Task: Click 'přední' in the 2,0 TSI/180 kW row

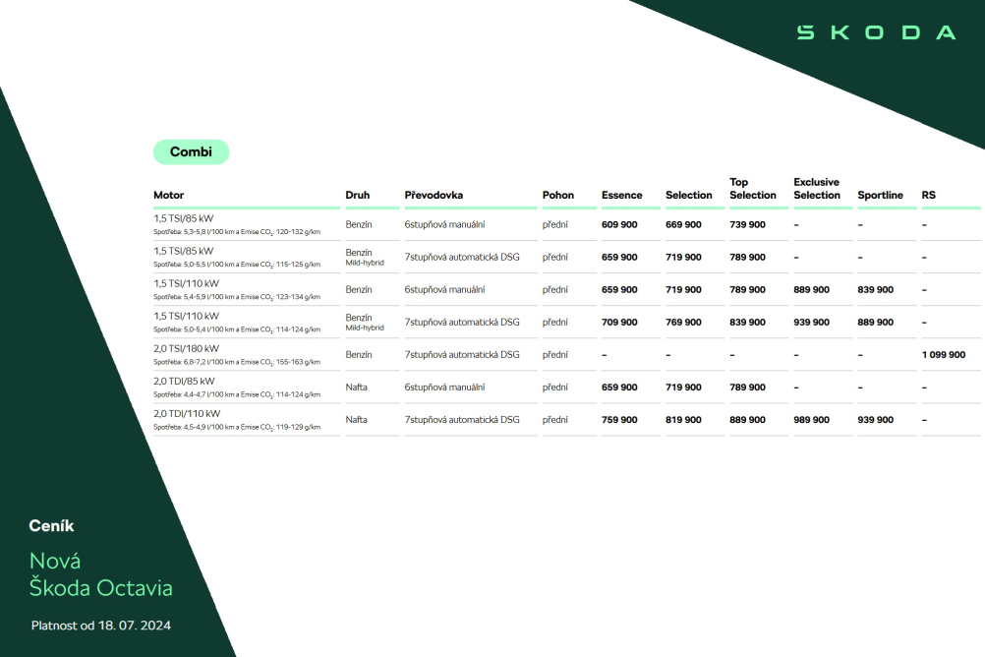Action: [x=555, y=355]
